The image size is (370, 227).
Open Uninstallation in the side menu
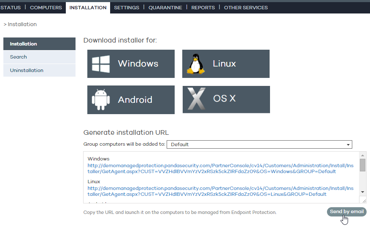point(39,70)
